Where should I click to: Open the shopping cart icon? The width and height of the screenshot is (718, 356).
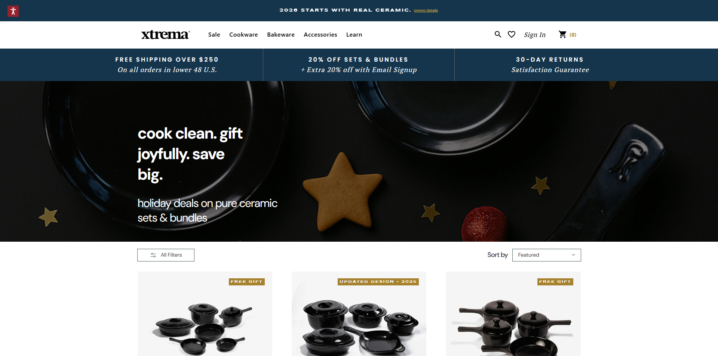pos(562,34)
